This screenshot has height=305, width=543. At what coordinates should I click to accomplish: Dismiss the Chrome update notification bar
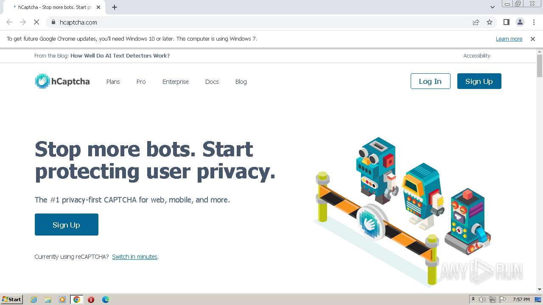pyautogui.click(x=533, y=39)
